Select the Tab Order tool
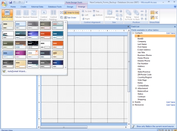 tap(70, 18)
